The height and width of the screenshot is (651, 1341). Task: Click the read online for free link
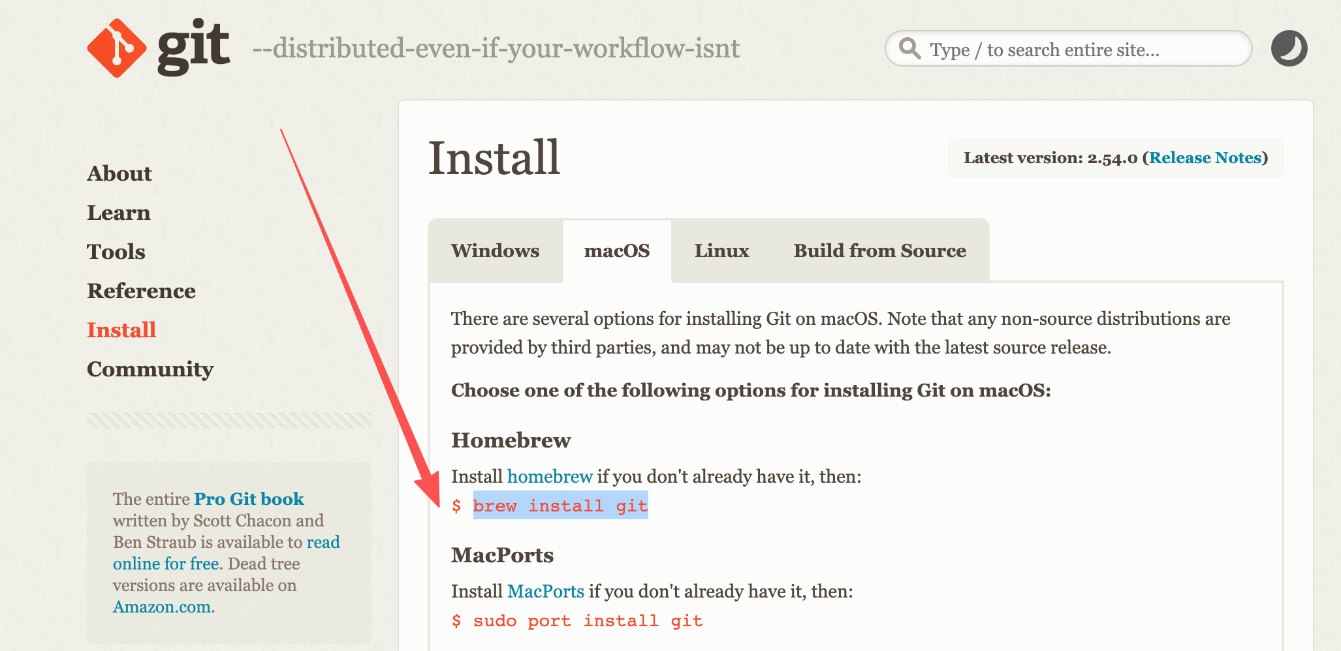[227, 553]
